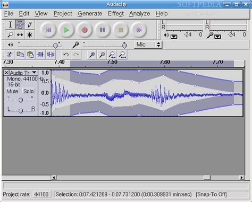The height and width of the screenshot is (202, 252).
Task: Stop playback with yellow Stop button
Action: point(121,30)
